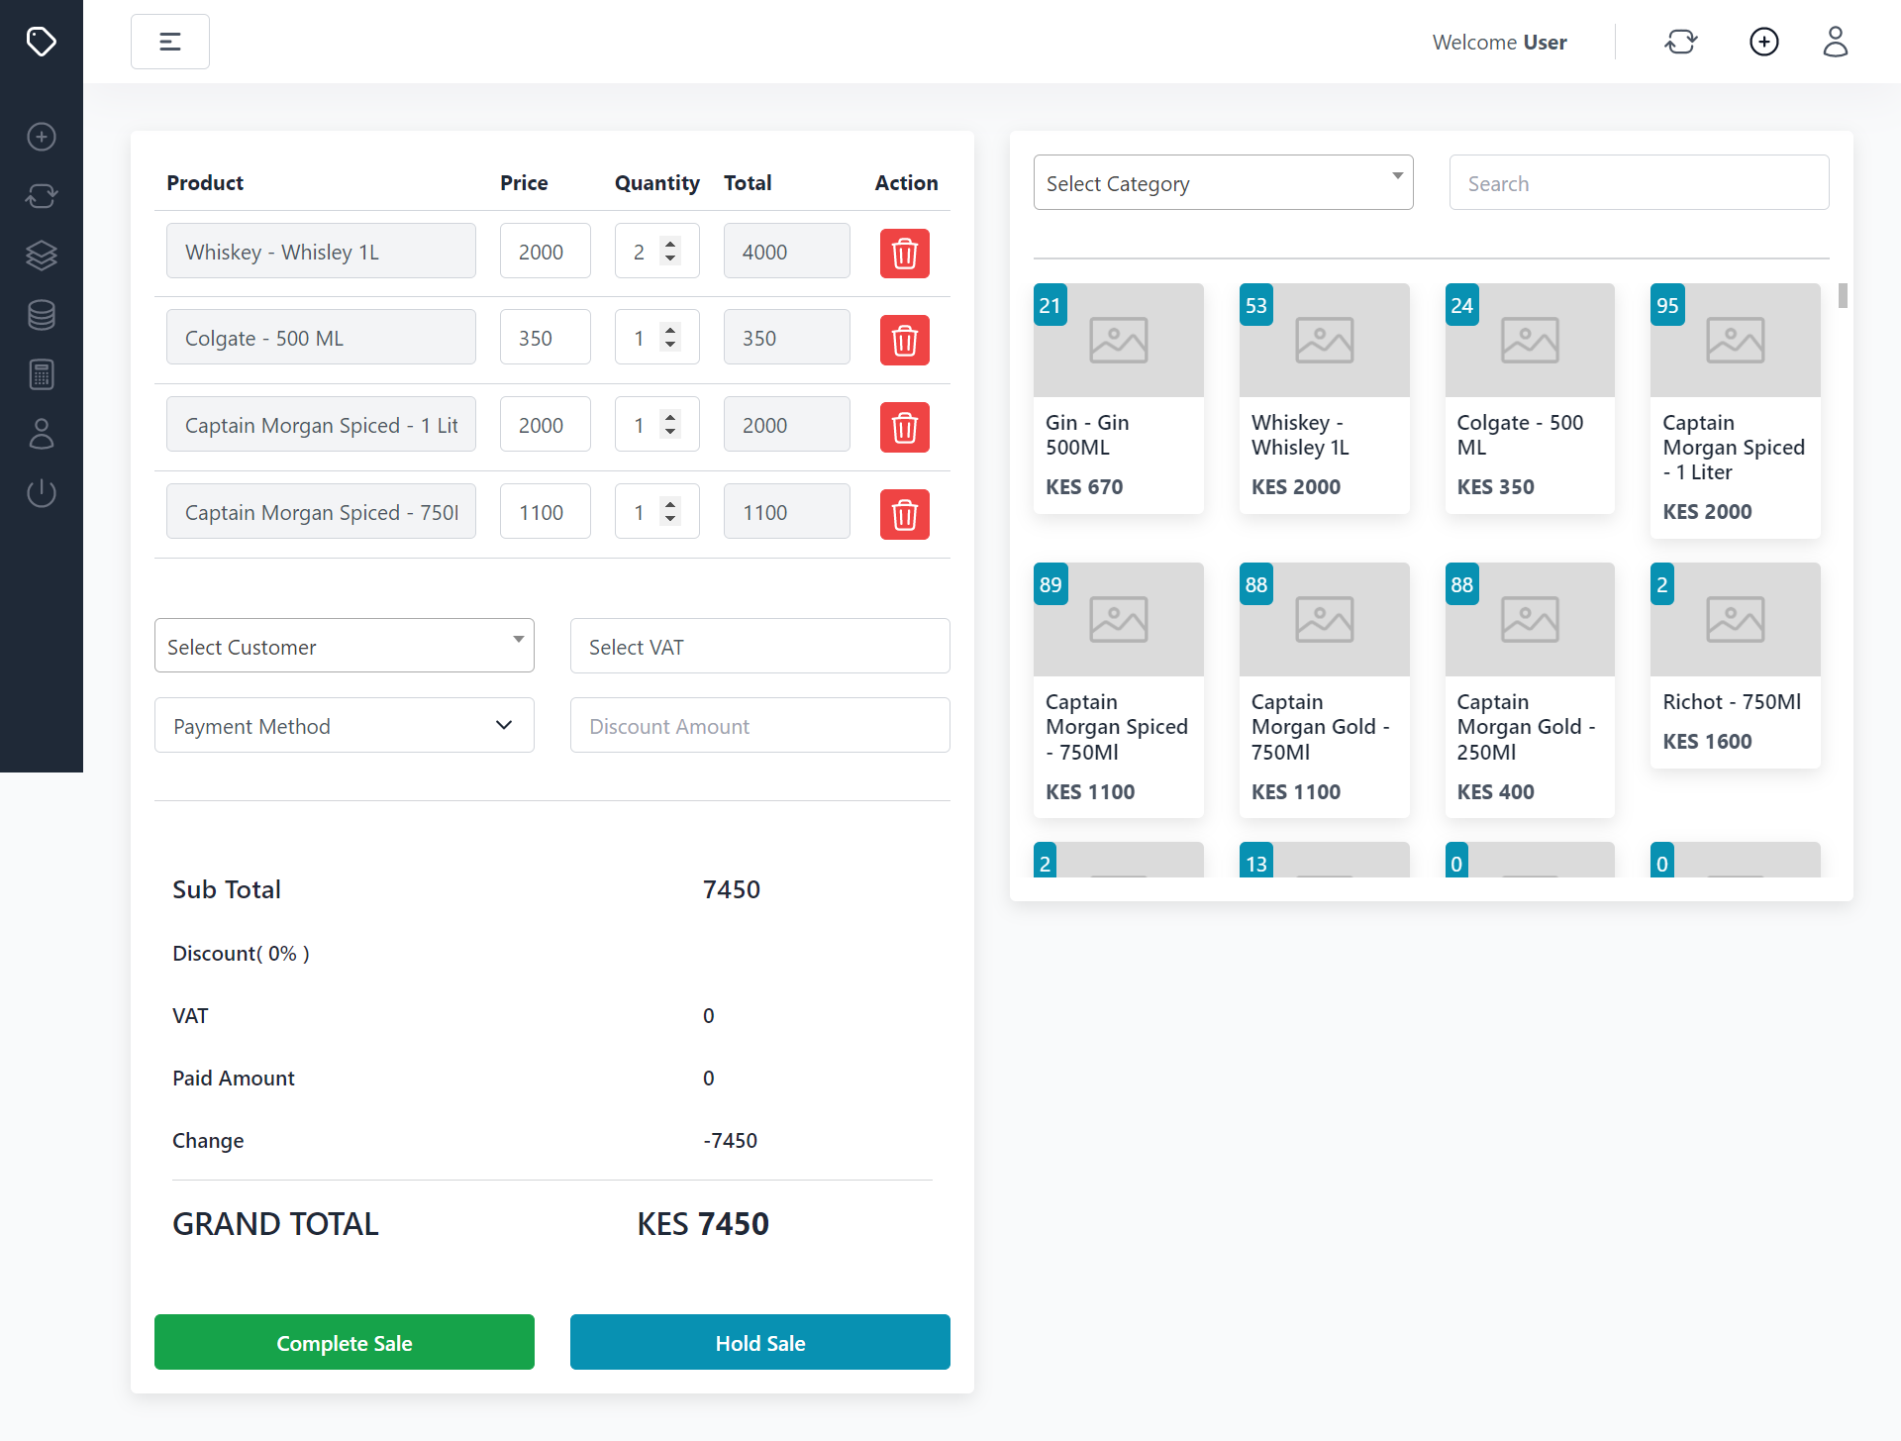Remove Whiskey - Whisley 1L with trash icon
Screen dimensions: 1901x1441
(904, 253)
